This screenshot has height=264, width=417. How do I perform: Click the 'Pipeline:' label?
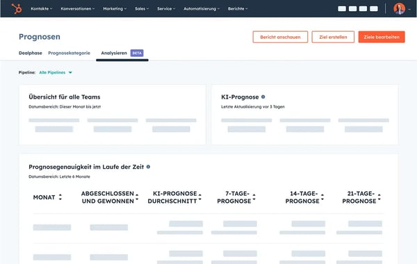point(27,72)
